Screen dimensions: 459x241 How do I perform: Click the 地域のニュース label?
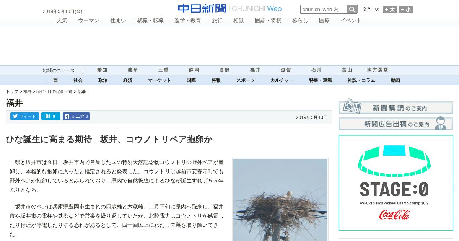pos(59,70)
